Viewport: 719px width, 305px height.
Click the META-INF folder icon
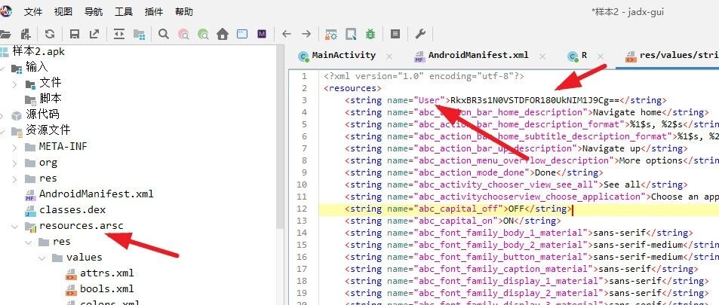[x=30, y=147]
